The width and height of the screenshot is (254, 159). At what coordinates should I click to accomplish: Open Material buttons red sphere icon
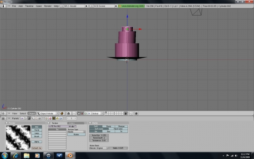tap(50, 118)
